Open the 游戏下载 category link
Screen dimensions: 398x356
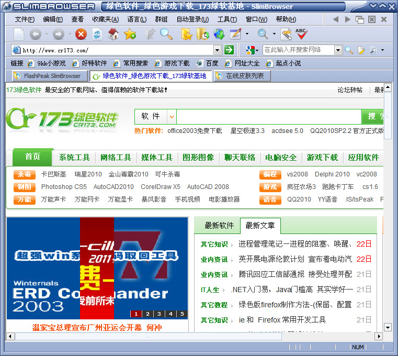tap(322, 158)
